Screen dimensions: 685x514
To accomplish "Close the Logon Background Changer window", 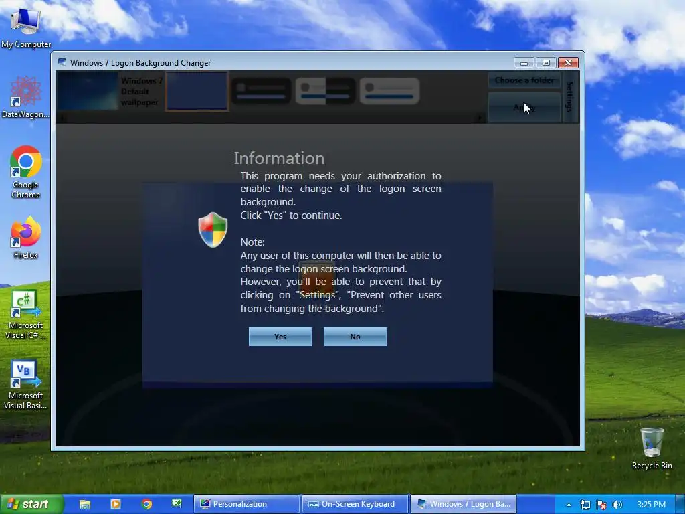I will pyautogui.click(x=568, y=62).
